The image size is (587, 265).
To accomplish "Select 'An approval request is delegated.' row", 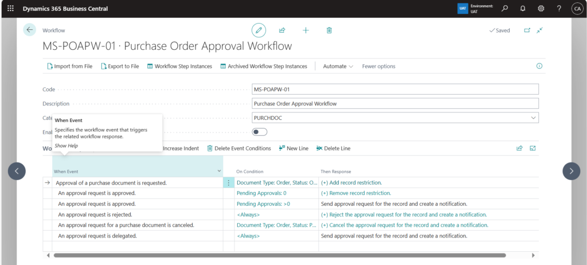I will [x=97, y=236].
